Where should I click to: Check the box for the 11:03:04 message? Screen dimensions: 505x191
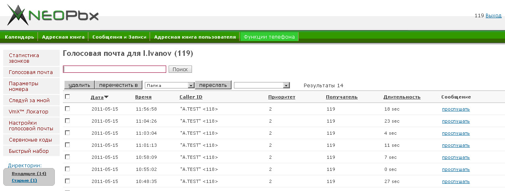coord(67,133)
